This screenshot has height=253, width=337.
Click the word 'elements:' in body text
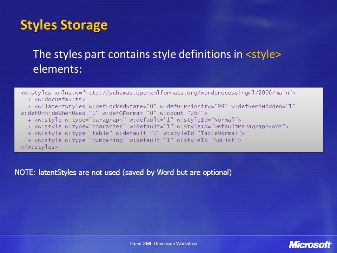click(57, 69)
